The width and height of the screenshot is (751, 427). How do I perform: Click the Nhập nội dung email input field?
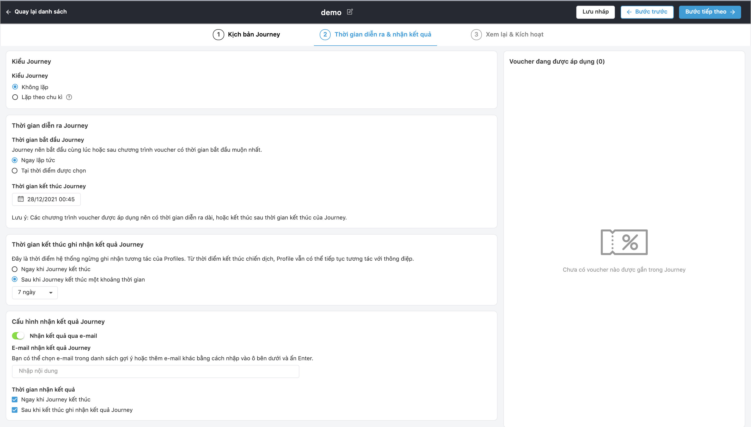155,371
